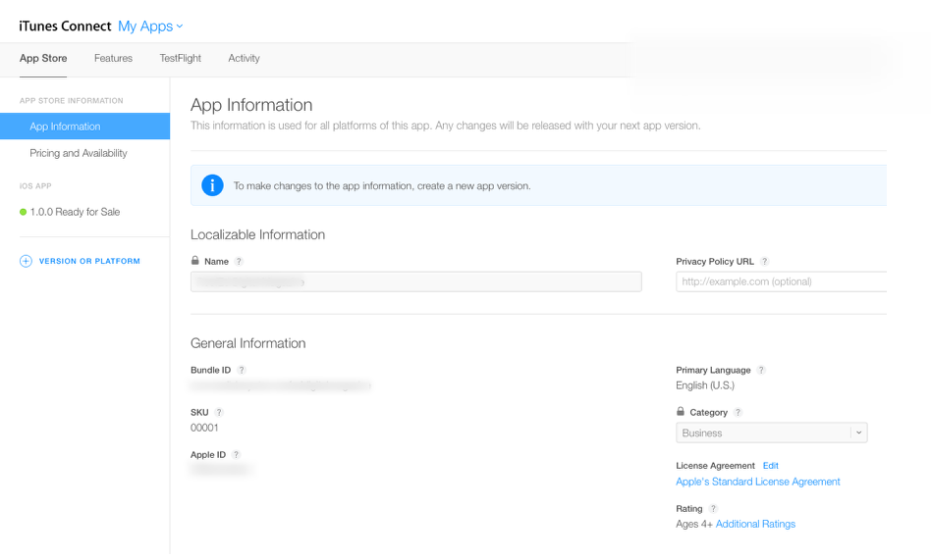Open help tooltip for Apple ID

(x=237, y=455)
